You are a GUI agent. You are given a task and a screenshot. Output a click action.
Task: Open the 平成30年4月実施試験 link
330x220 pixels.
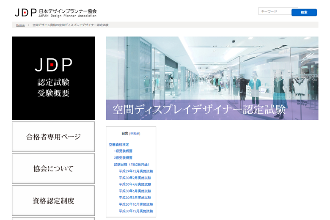point(135,184)
